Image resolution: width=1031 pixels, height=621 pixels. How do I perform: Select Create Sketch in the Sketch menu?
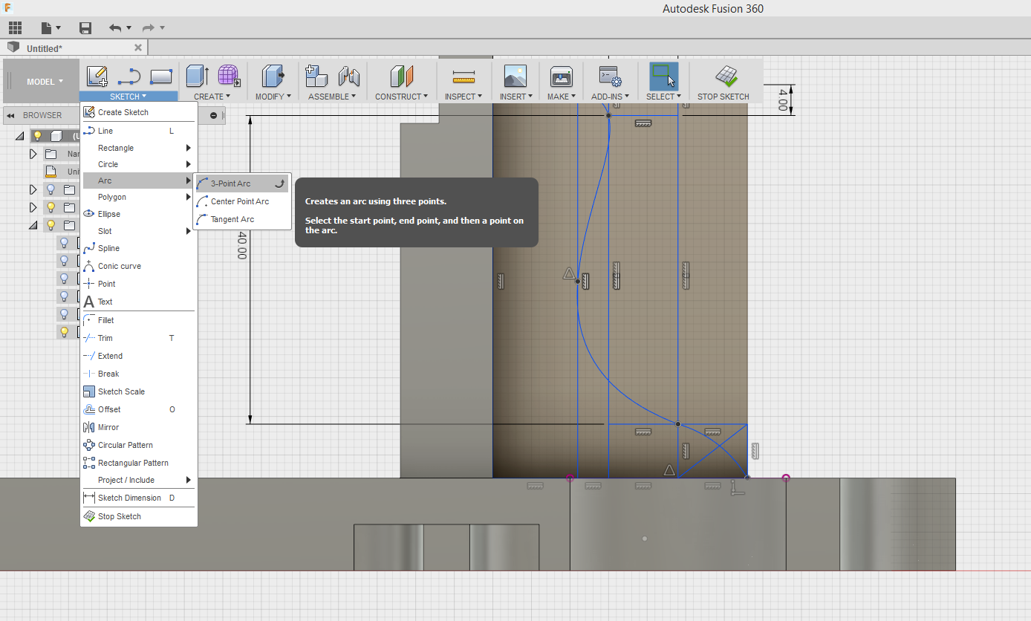pyautogui.click(x=138, y=112)
